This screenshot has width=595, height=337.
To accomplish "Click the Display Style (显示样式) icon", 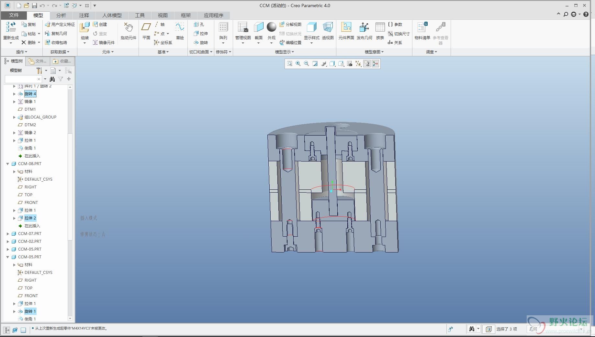I will pos(311,27).
